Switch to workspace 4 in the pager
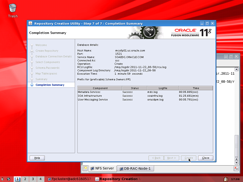 (41, 179)
